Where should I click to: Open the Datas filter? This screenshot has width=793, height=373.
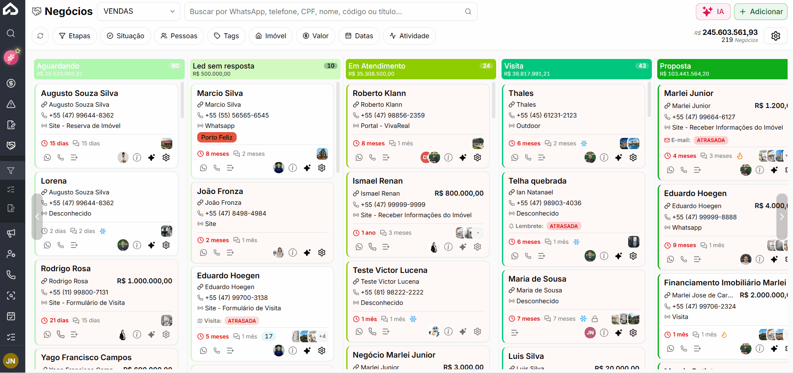(x=359, y=36)
